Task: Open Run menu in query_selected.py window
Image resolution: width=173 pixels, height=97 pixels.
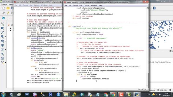Action: (31, 5)
